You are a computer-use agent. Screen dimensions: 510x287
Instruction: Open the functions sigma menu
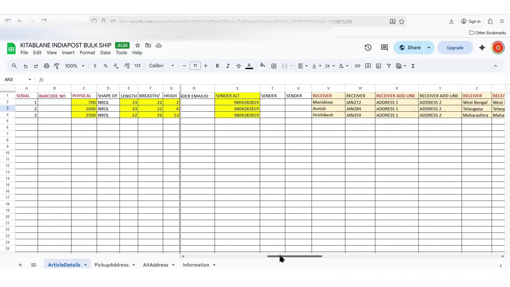pos(413,66)
